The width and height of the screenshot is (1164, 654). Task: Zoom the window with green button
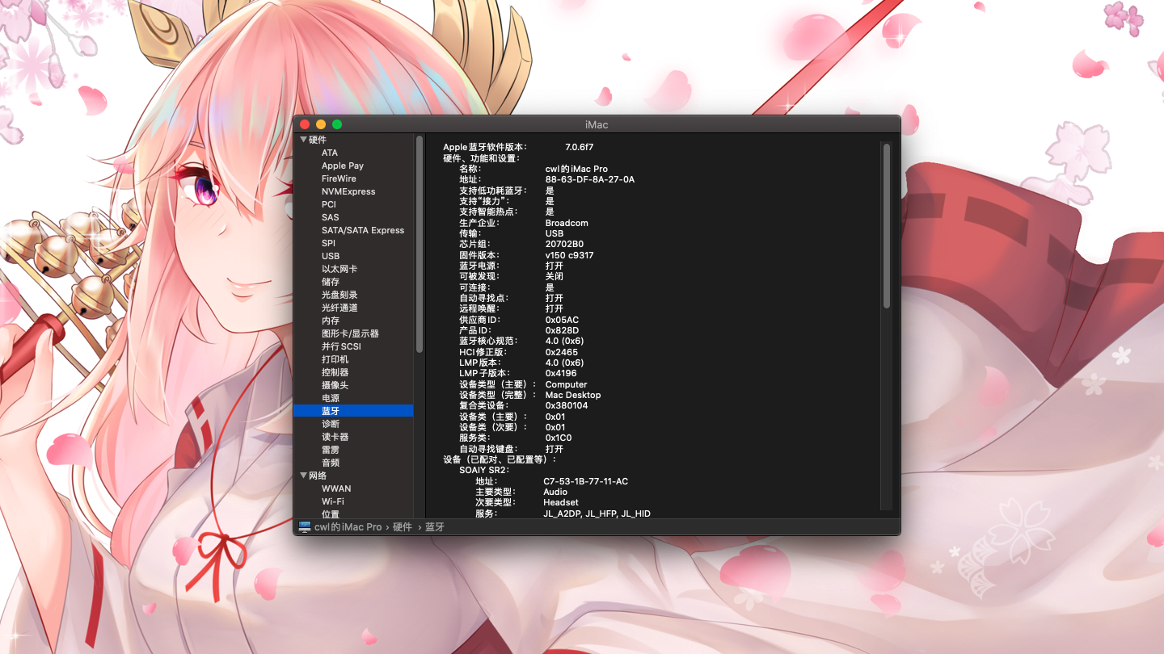pyautogui.click(x=337, y=124)
